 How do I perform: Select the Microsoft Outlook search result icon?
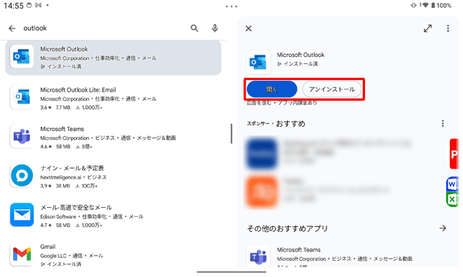(22, 56)
